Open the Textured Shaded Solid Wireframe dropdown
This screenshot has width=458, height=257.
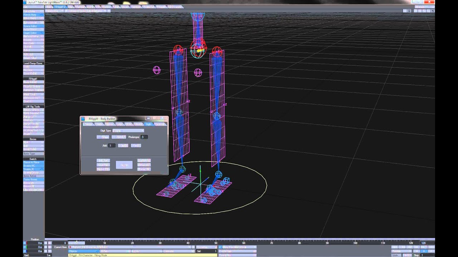pos(85,11)
